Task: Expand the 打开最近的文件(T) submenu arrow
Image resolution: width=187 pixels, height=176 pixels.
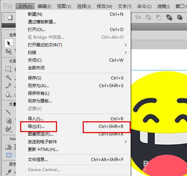Action: coord(126,45)
